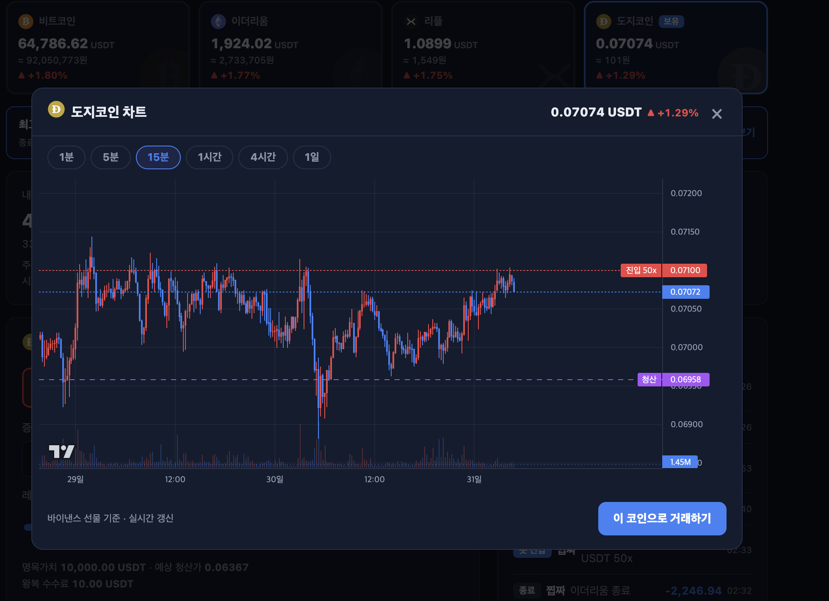
Task: Click the 12:00 label between 29일 and 30일
Action: click(175, 479)
